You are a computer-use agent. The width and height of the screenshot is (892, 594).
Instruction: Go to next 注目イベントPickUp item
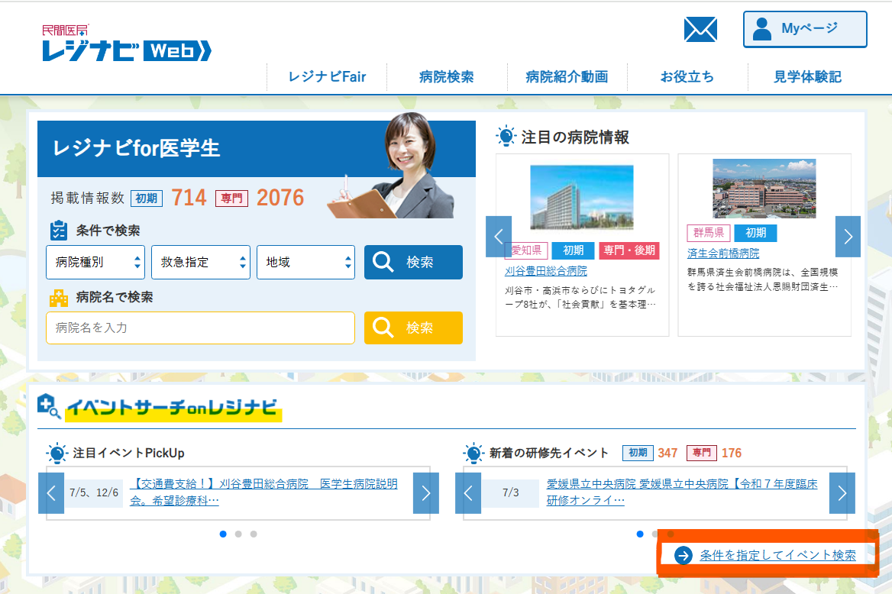[x=426, y=492]
